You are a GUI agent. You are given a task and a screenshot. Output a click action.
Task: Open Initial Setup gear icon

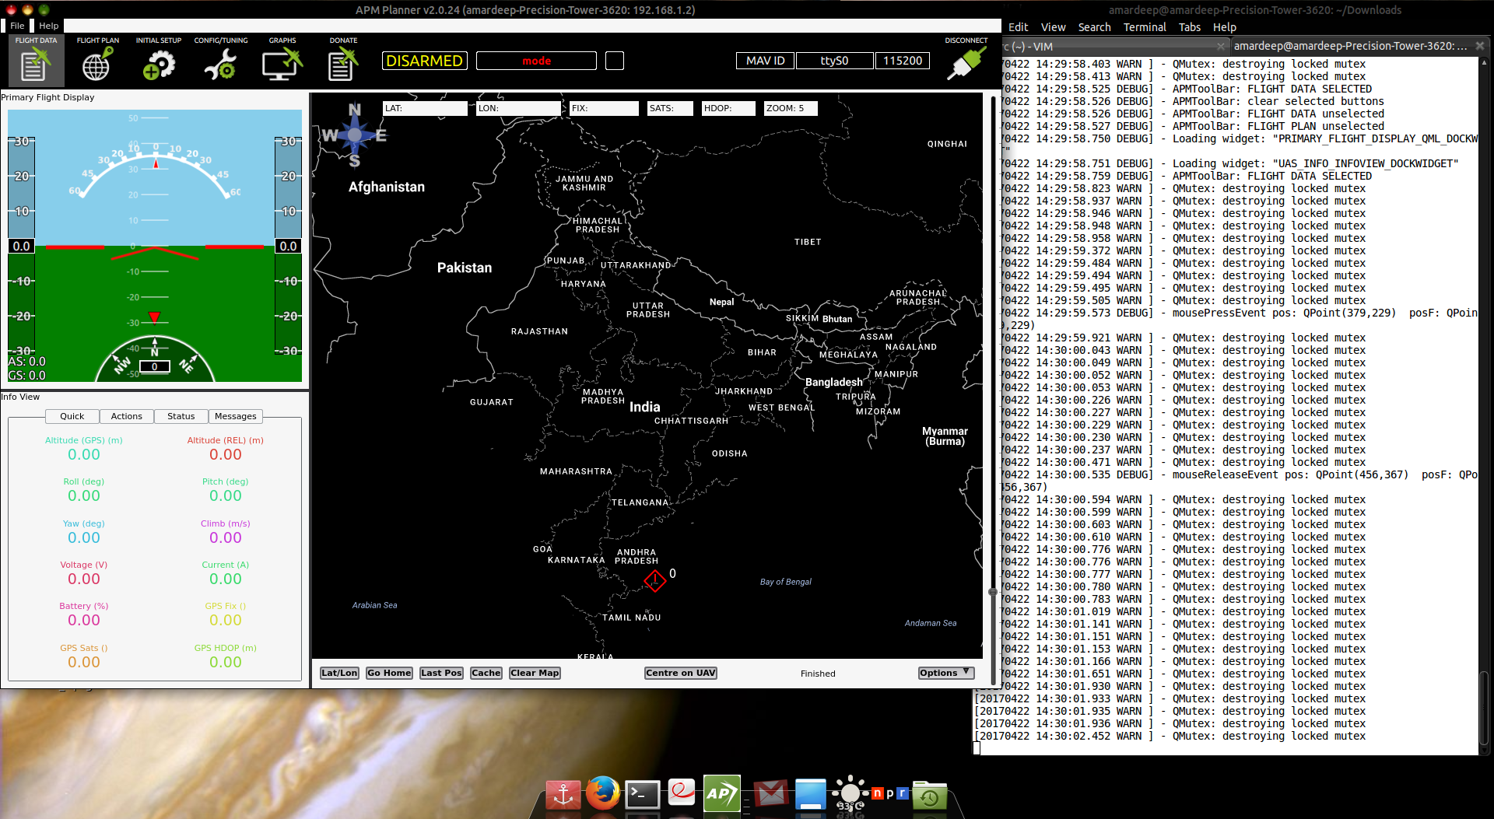tap(159, 64)
